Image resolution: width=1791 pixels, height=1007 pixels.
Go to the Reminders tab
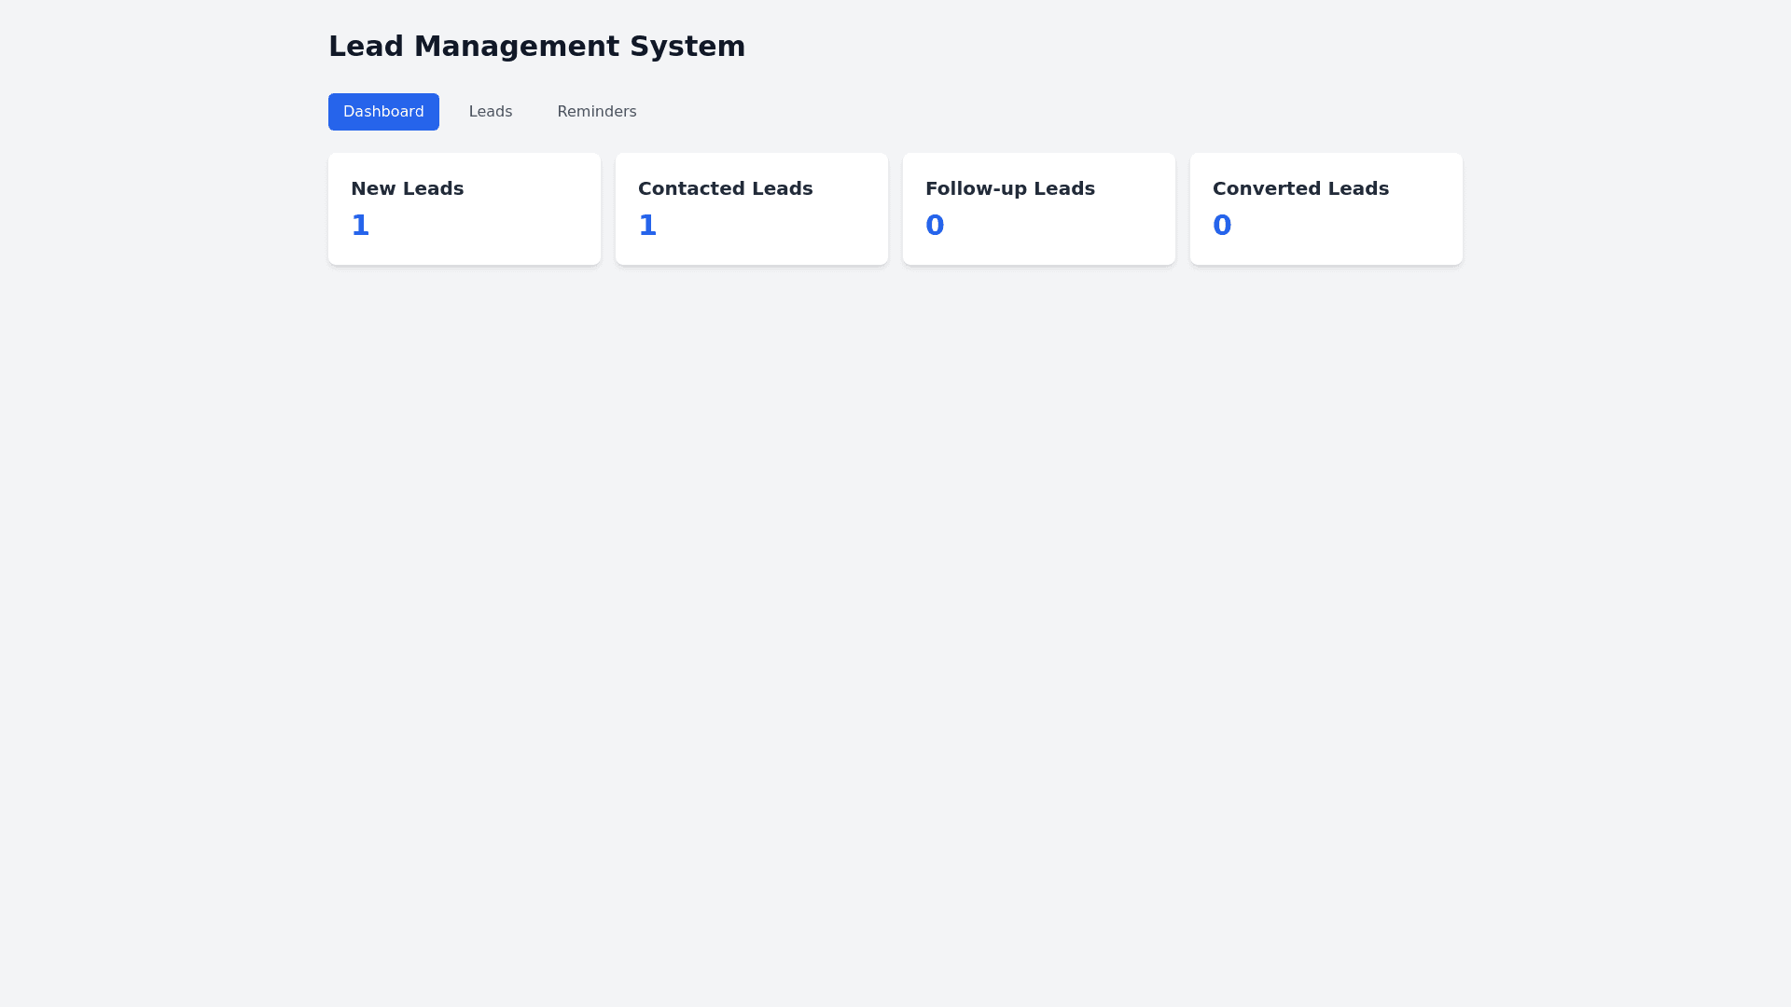597,112
